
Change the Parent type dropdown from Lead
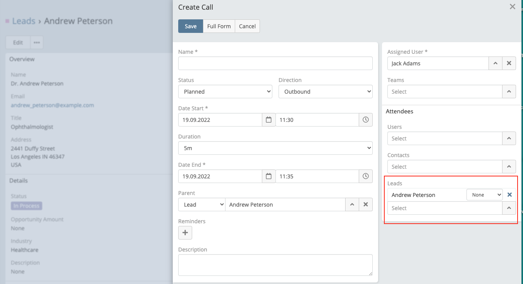point(201,205)
